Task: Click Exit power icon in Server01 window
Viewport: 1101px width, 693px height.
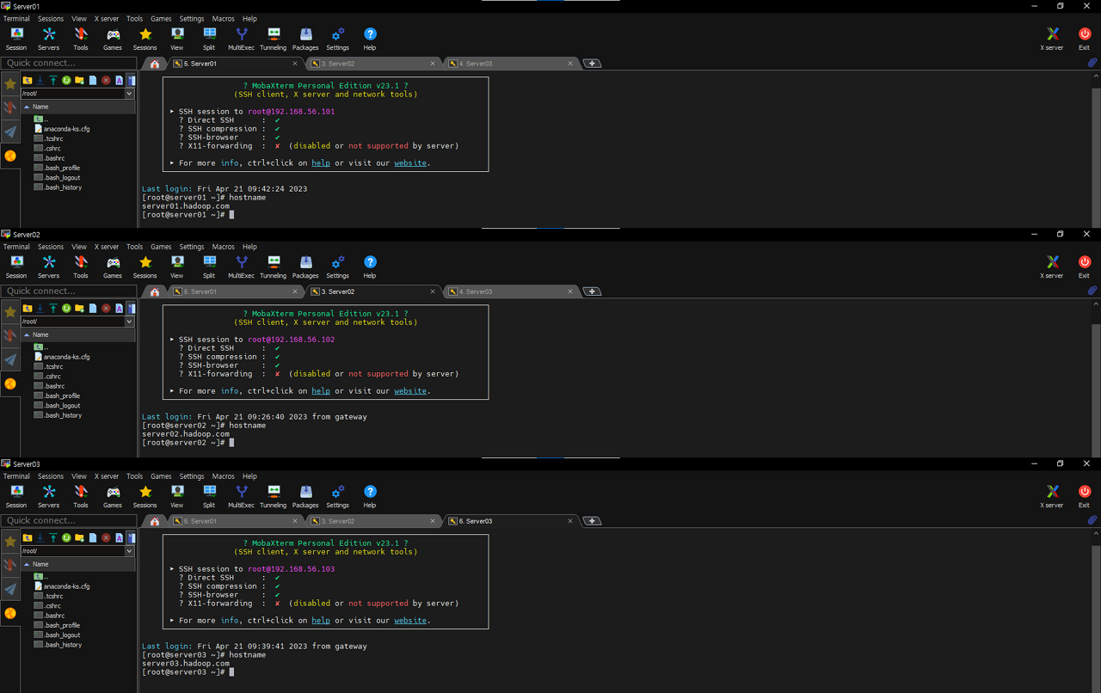Action: click(x=1084, y=39)
